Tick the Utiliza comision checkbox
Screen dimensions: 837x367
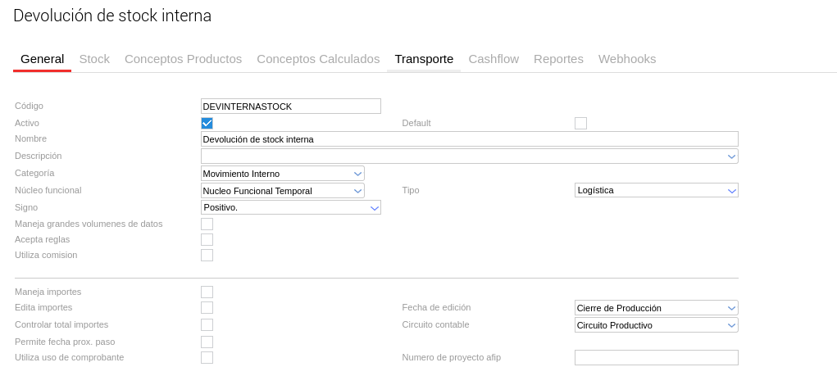(207, 255)
